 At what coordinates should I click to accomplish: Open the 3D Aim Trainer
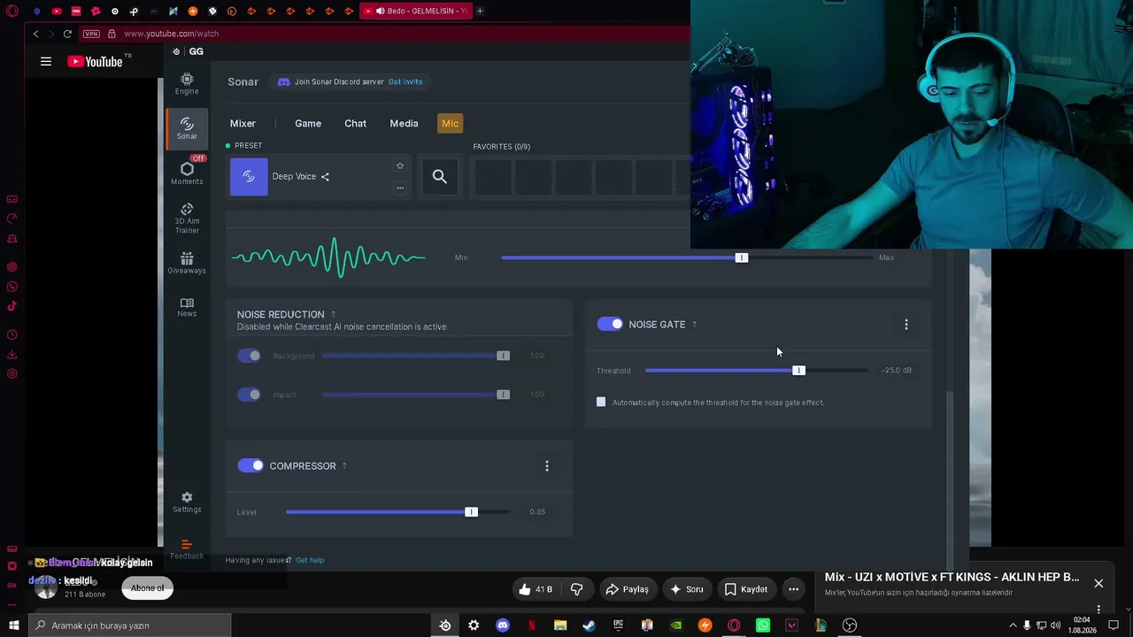pyautogui.click(x=187, y=219)
